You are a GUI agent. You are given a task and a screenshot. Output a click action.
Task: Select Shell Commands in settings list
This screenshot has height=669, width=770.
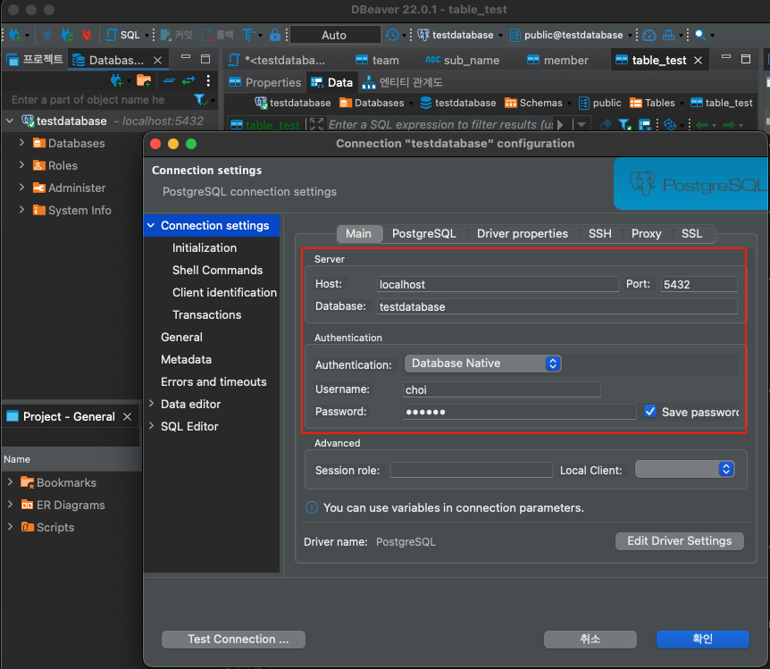(217, 270)
